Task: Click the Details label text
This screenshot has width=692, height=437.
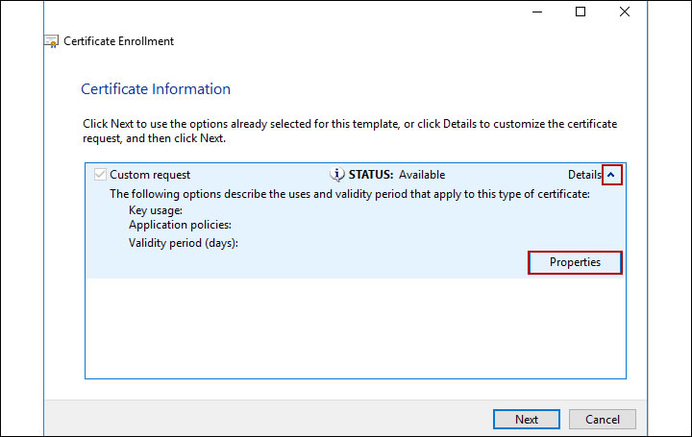Action: point(583,175)
